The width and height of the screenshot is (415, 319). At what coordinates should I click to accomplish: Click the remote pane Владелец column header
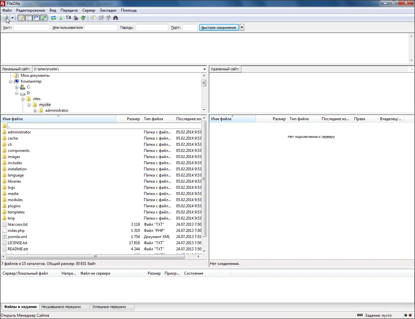(391, 119)
